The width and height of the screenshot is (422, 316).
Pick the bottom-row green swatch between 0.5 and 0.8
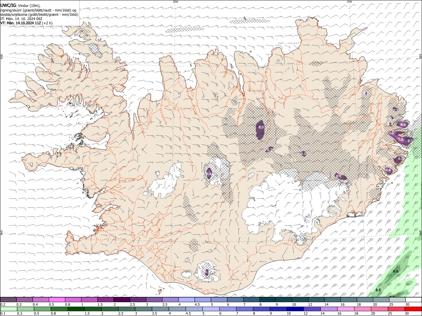point(42,309)
